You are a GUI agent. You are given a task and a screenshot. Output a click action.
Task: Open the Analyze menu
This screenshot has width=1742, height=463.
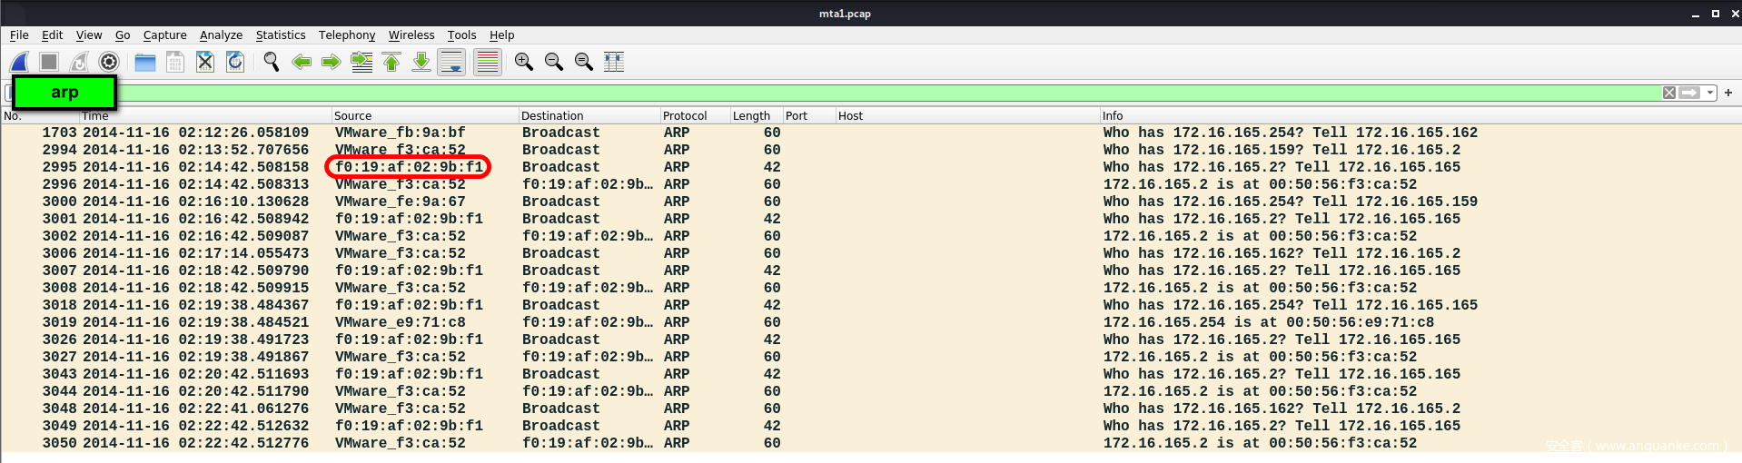tap(221, 35)
